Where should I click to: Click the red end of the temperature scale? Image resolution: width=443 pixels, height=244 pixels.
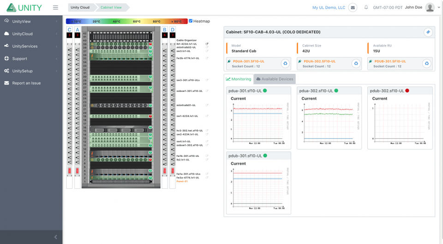[182, 21]
